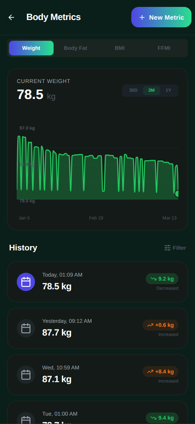195x424 pixels.
Task: Click the CURRENT WEIGHT label
Action: pyautogui.click(x=44, y=81)
